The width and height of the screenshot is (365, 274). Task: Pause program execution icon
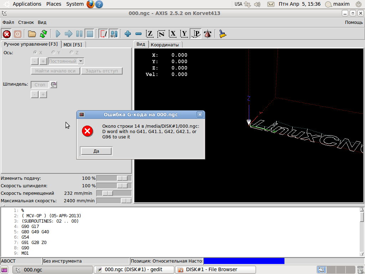tap(79, 34)
